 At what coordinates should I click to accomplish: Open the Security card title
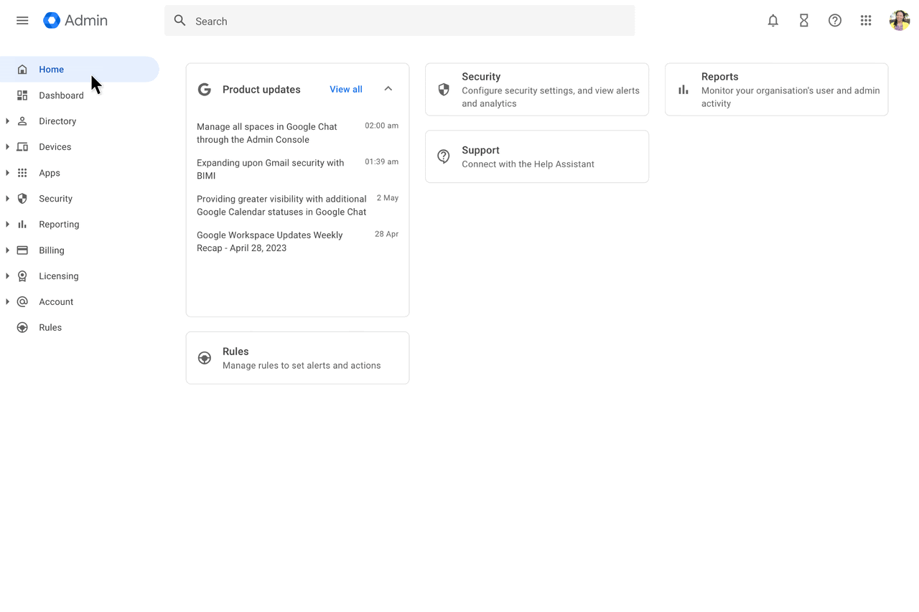click(x=481, y=77)
